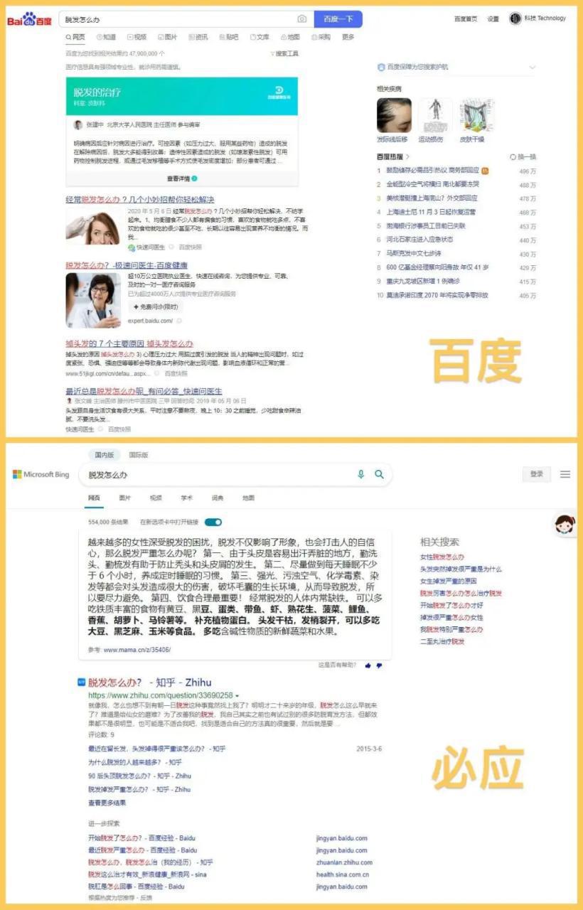The width and height of the screenshot is (583, 910).
Task: Switch to Baidu 采购 tab
Action: point(321,37)
